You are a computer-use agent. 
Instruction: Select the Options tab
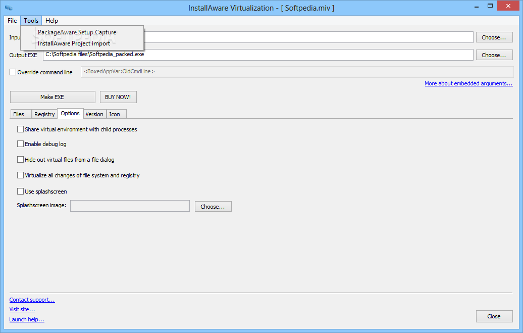pyautogui.click(x=70, y=113)
